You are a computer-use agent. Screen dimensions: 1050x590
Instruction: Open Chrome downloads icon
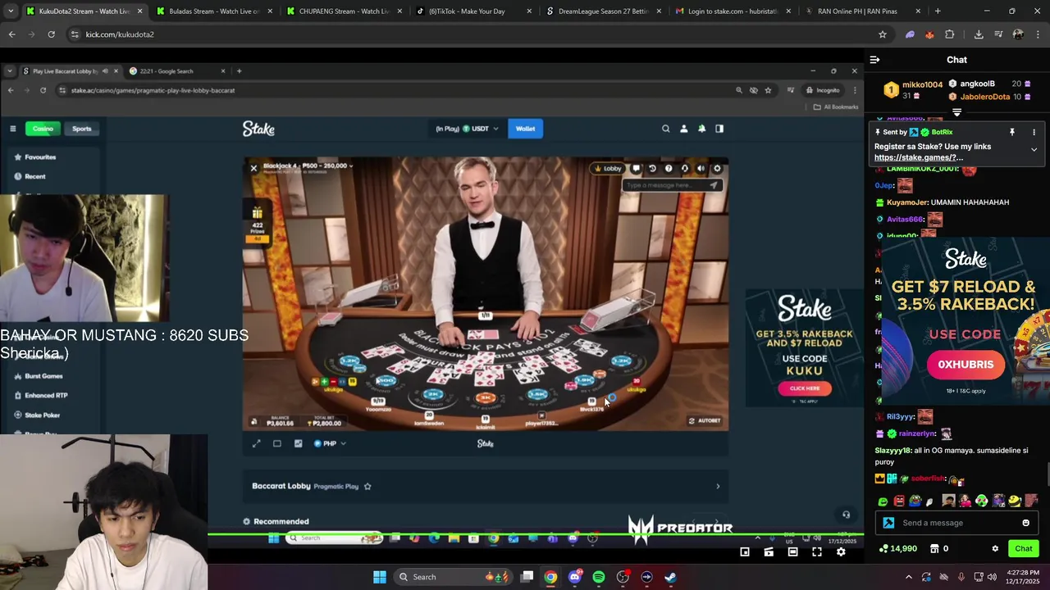[979, 34]
